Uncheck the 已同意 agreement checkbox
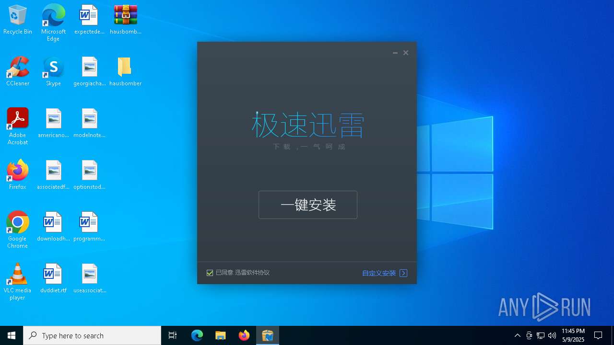Image resolution: width=614 pixels, height=345 pixels. [210, 273]
